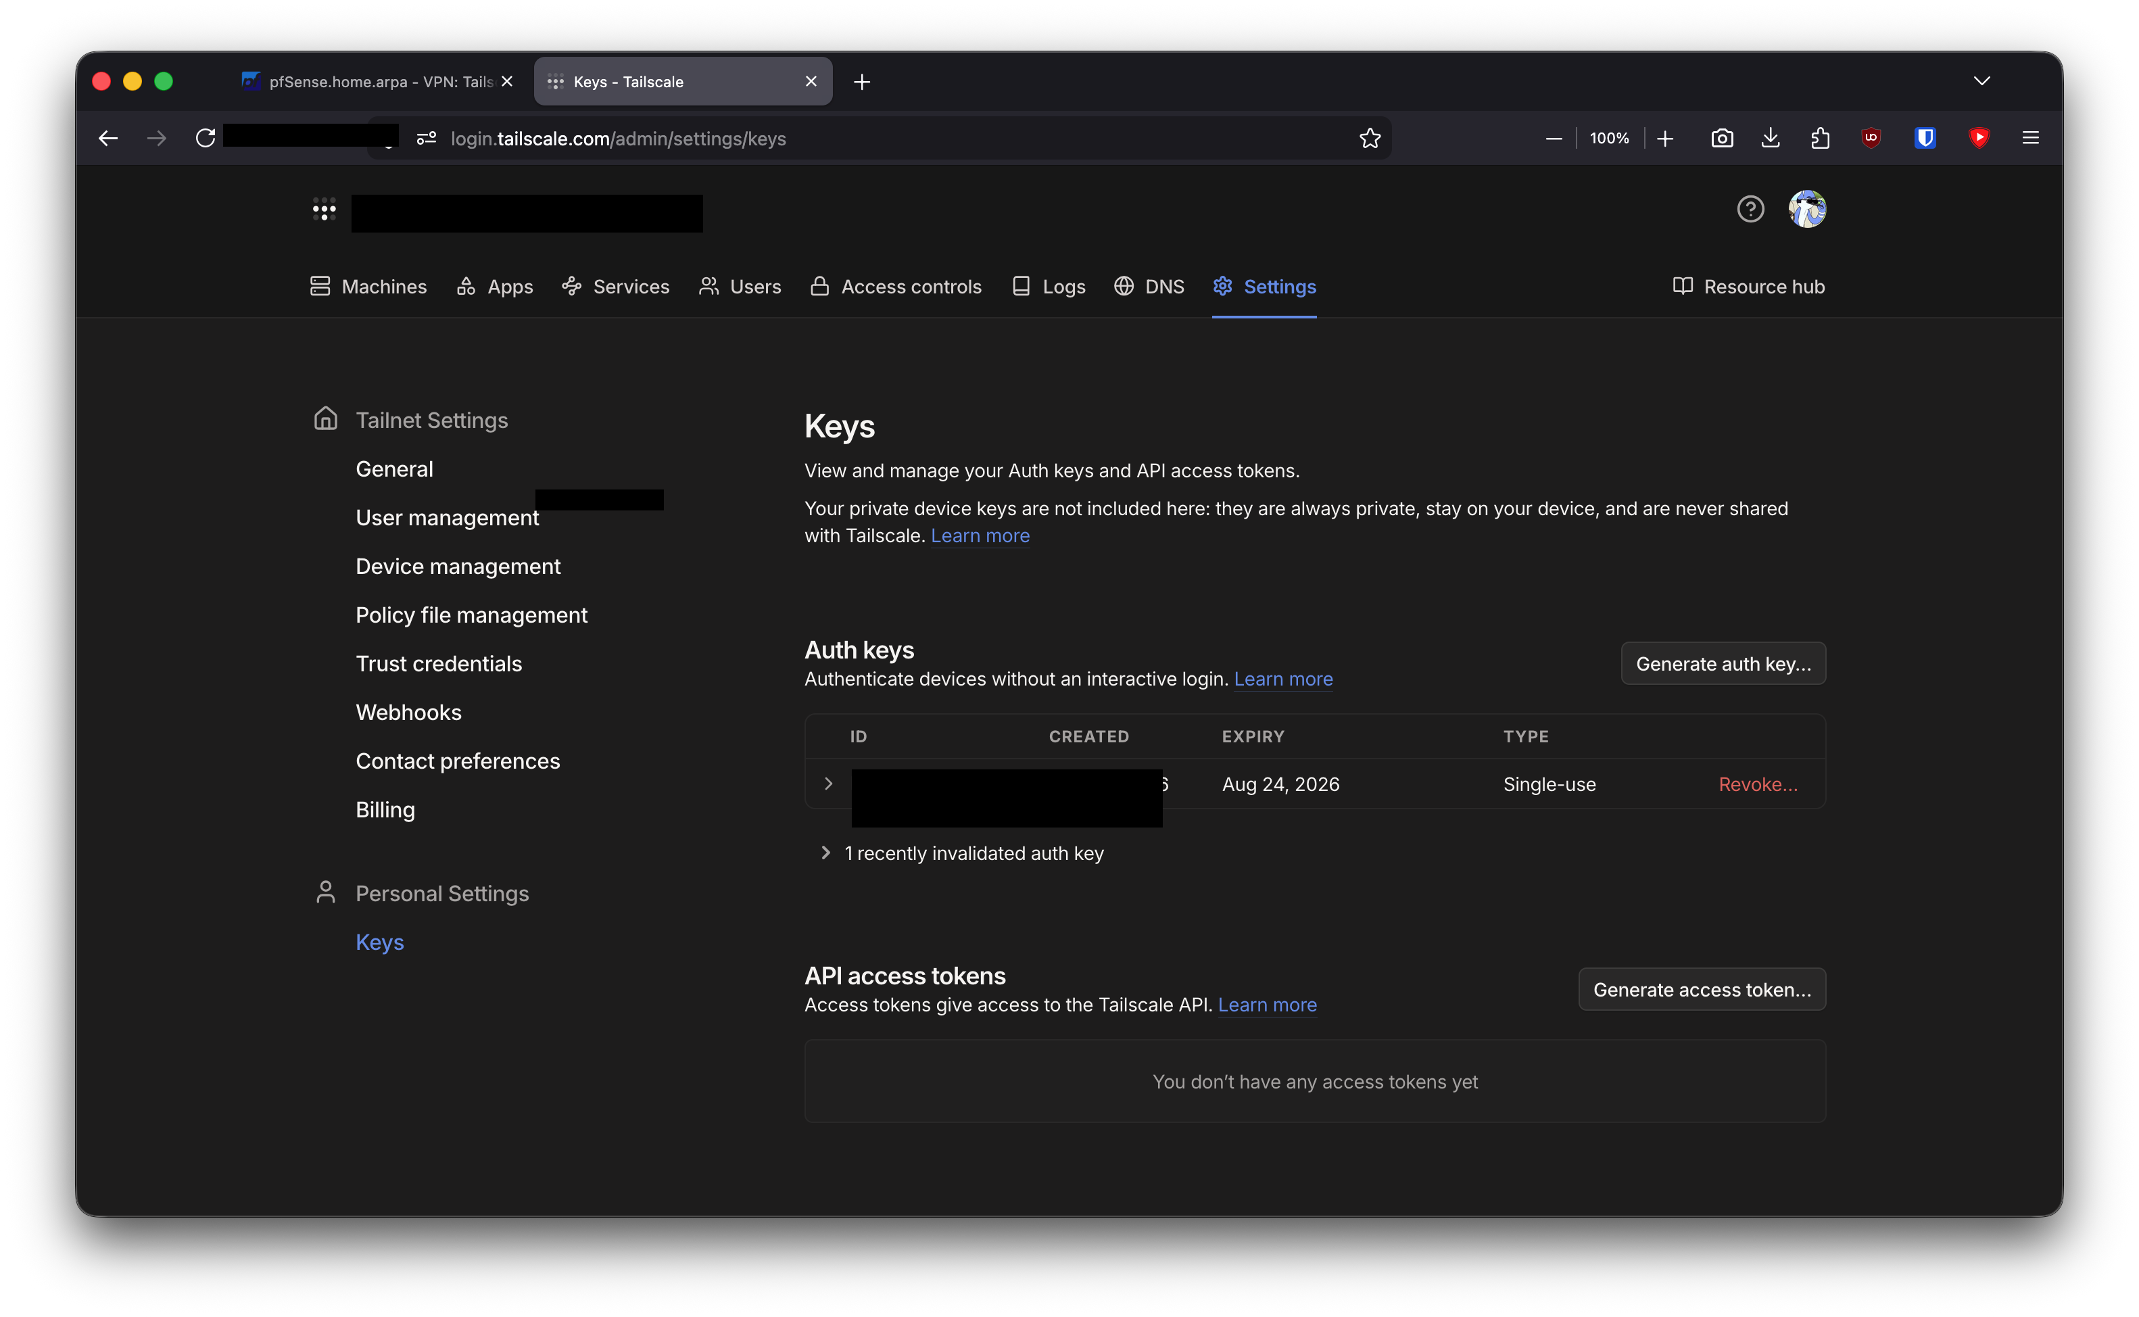Open the Logs tab

click(1049, 287)
